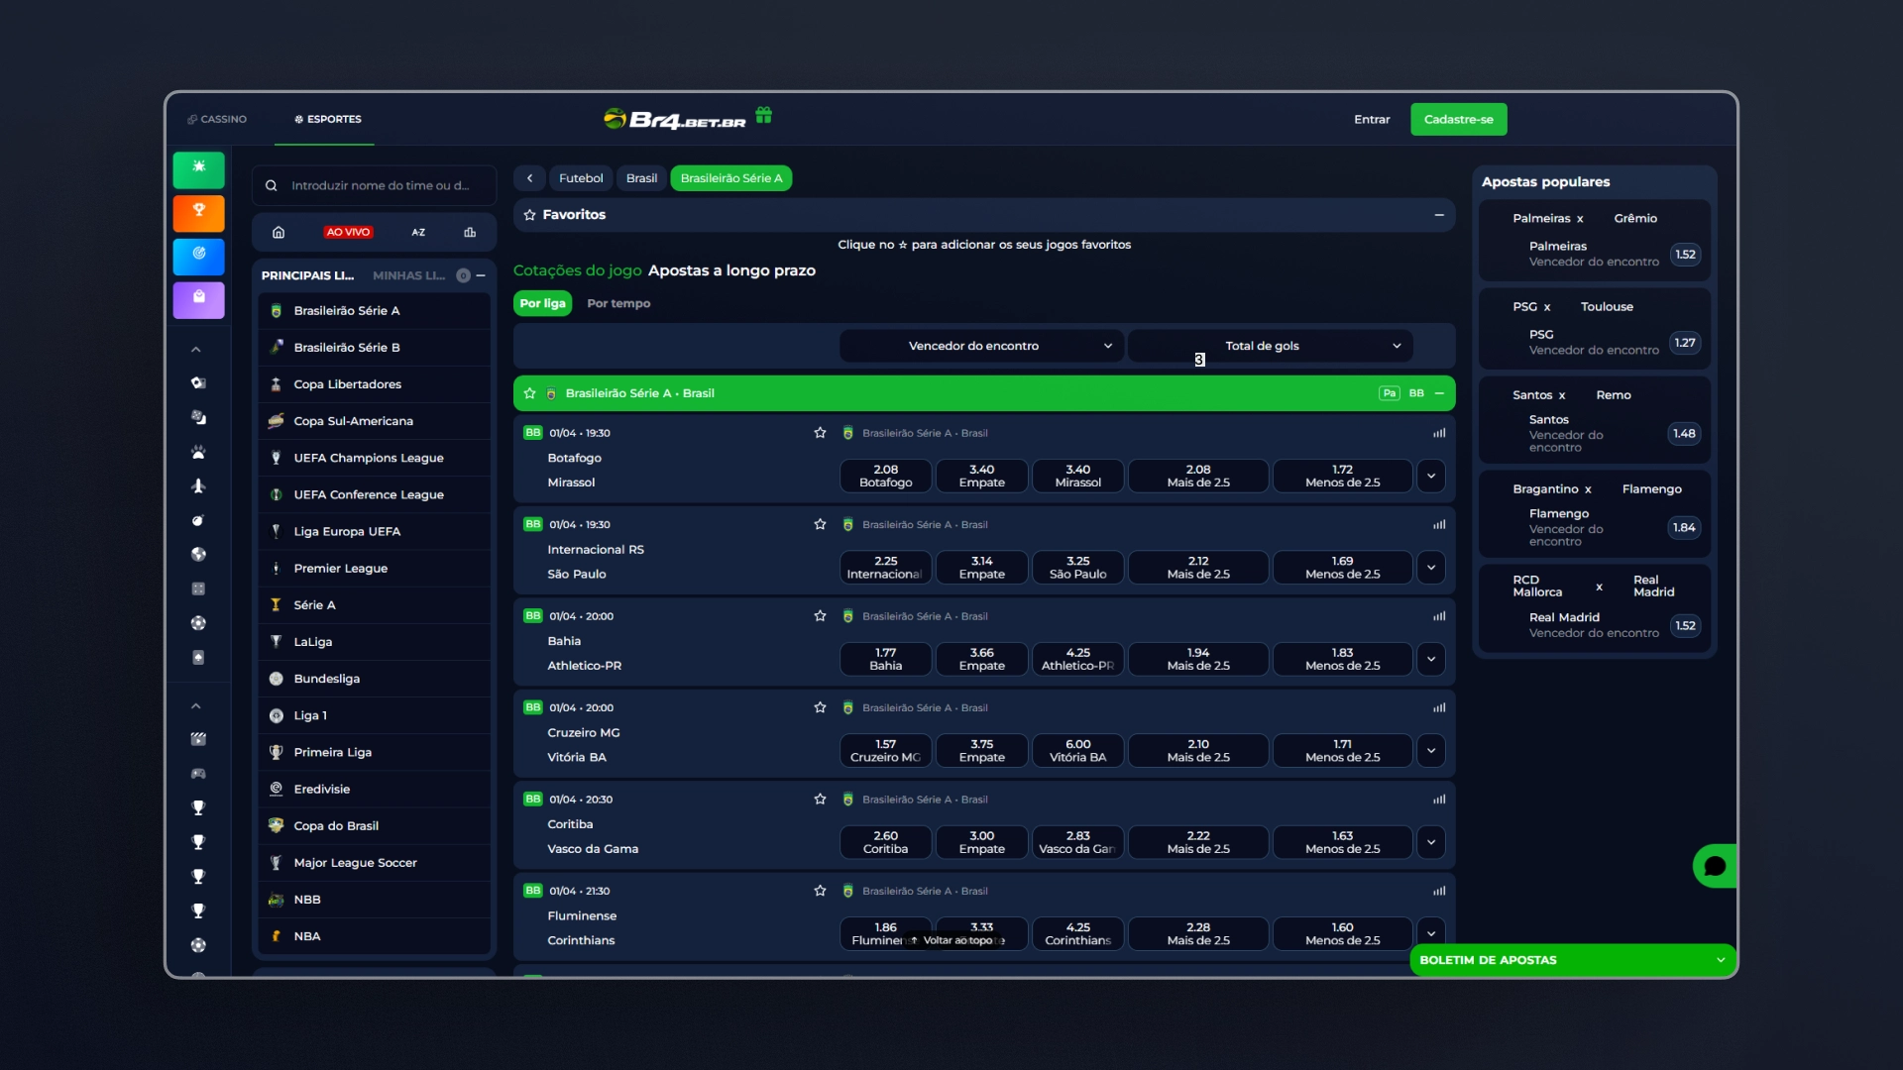Select the Por tempo tab
The height and width of the screenshot is (1070, 1903).
[x=618, y=303]
